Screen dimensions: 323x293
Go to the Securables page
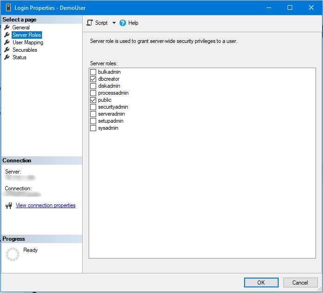[x=25, y=50]
